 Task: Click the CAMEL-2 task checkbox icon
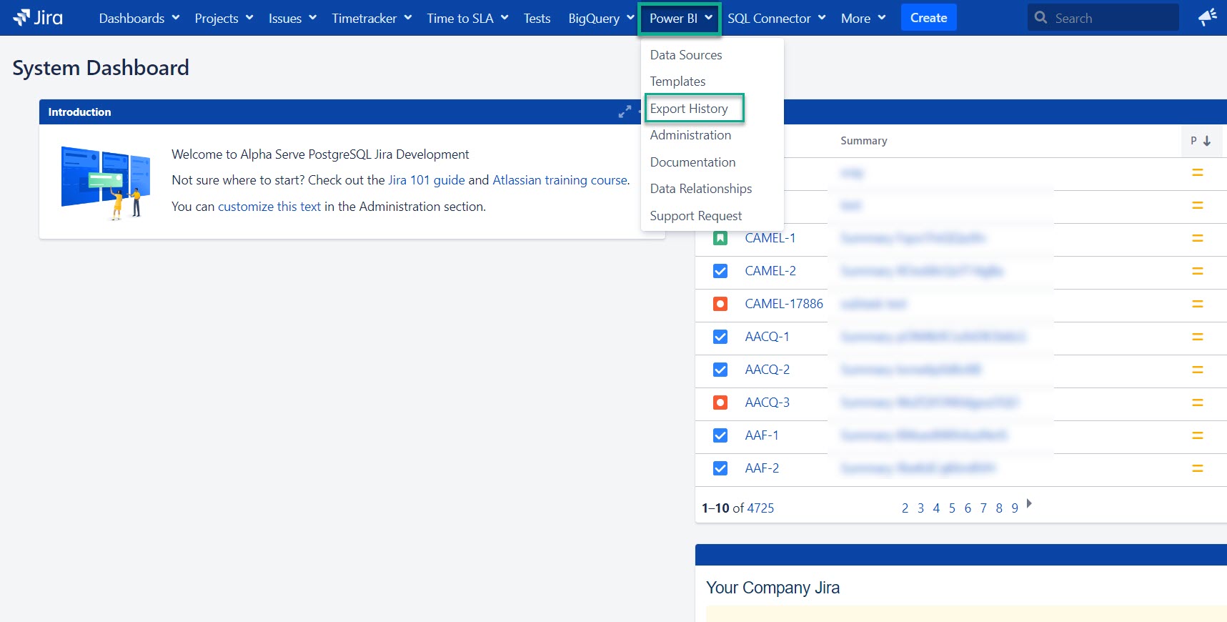pyautogui.click(x=720, y=271)
